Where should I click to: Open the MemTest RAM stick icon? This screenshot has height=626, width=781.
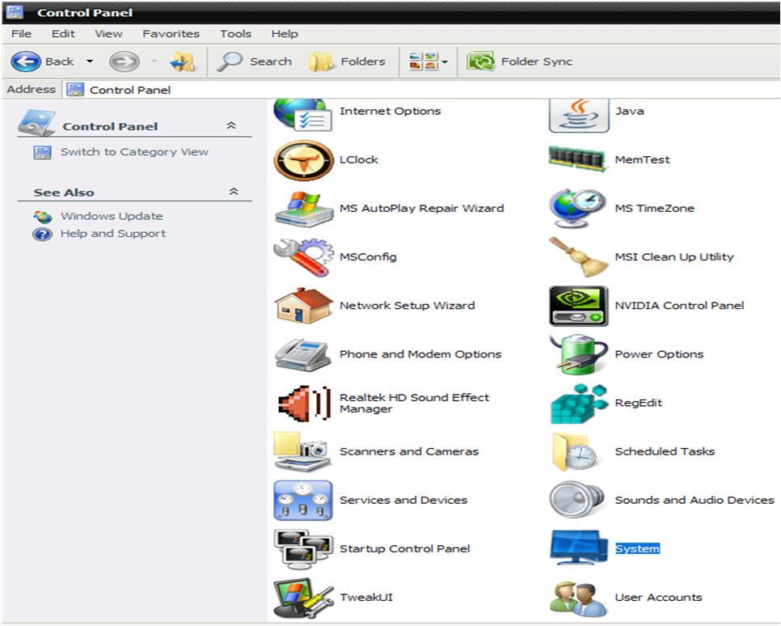coord(578,159)
